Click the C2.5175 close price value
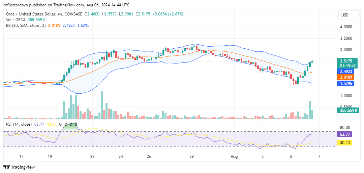 point(143,14)
